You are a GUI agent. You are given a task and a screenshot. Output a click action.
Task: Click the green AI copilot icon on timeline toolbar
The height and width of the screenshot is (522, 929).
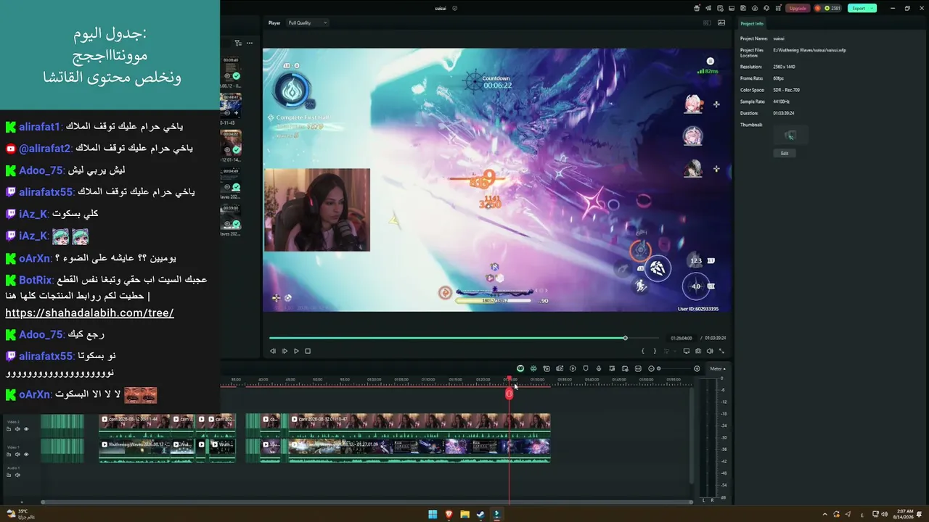coord(520,368)
